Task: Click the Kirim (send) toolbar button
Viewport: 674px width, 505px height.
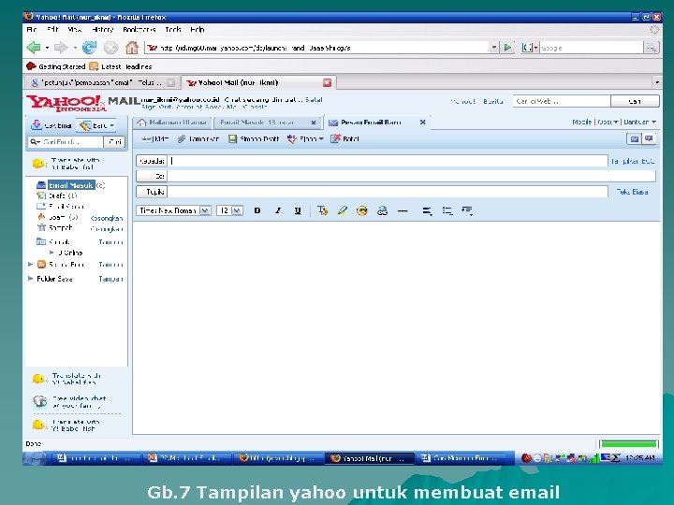Action: pyautogui.click(x=154, y=138)
